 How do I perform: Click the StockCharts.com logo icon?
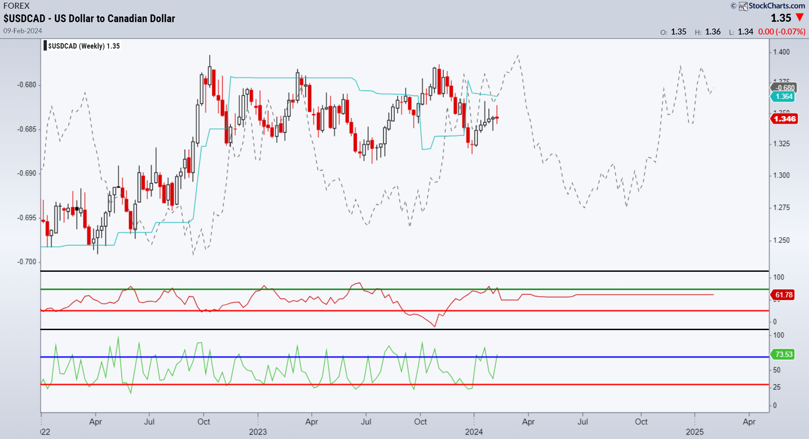(743, 6)
